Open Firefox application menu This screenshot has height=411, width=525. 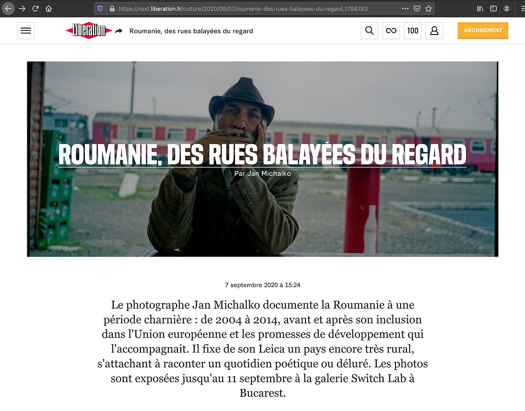tap(522, 9)
